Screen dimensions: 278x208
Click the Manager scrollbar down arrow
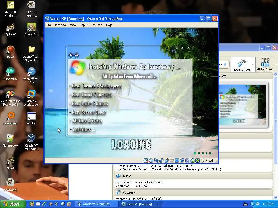click(x=276, y=198)
